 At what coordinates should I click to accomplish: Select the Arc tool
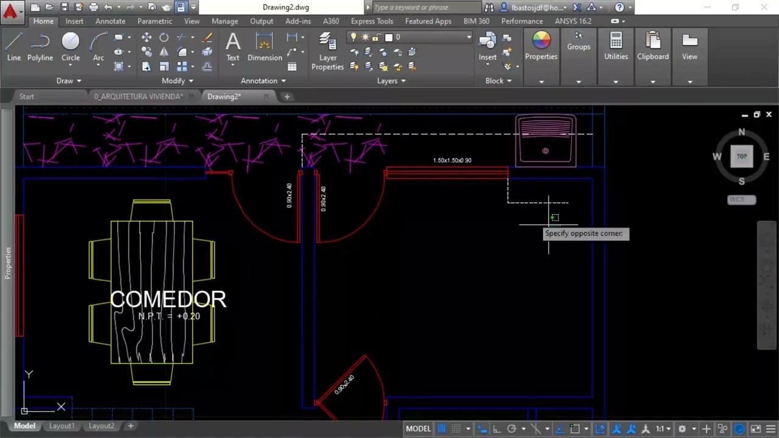tap(98, 47)
